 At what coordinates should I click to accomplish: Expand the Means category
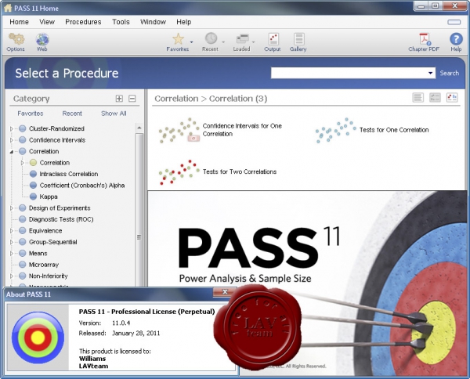[x=12, y=254]
